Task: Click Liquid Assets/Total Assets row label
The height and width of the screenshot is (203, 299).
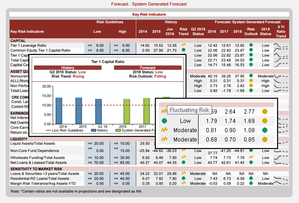Action: pos(33,143)
